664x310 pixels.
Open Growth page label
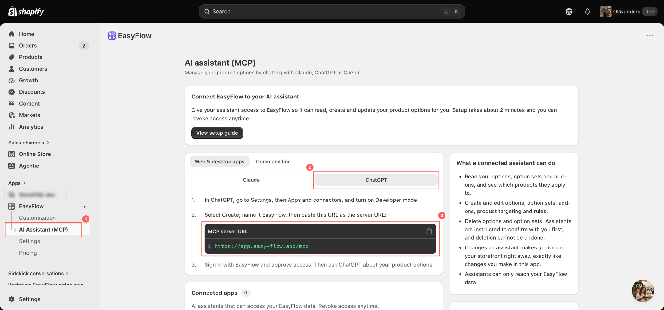(x=29, y=80)
